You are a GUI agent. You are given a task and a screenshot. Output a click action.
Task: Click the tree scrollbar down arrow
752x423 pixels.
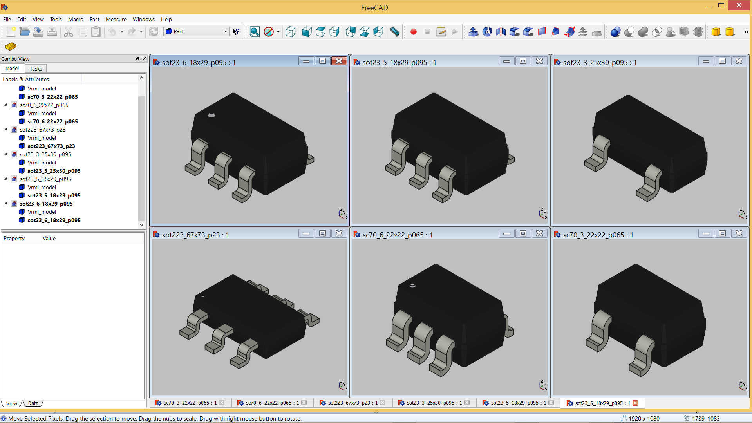pos(141,225)
